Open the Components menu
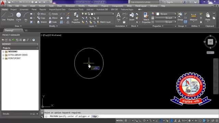The image size is (219, 123). pyautogui.click(x=118, y=6)
